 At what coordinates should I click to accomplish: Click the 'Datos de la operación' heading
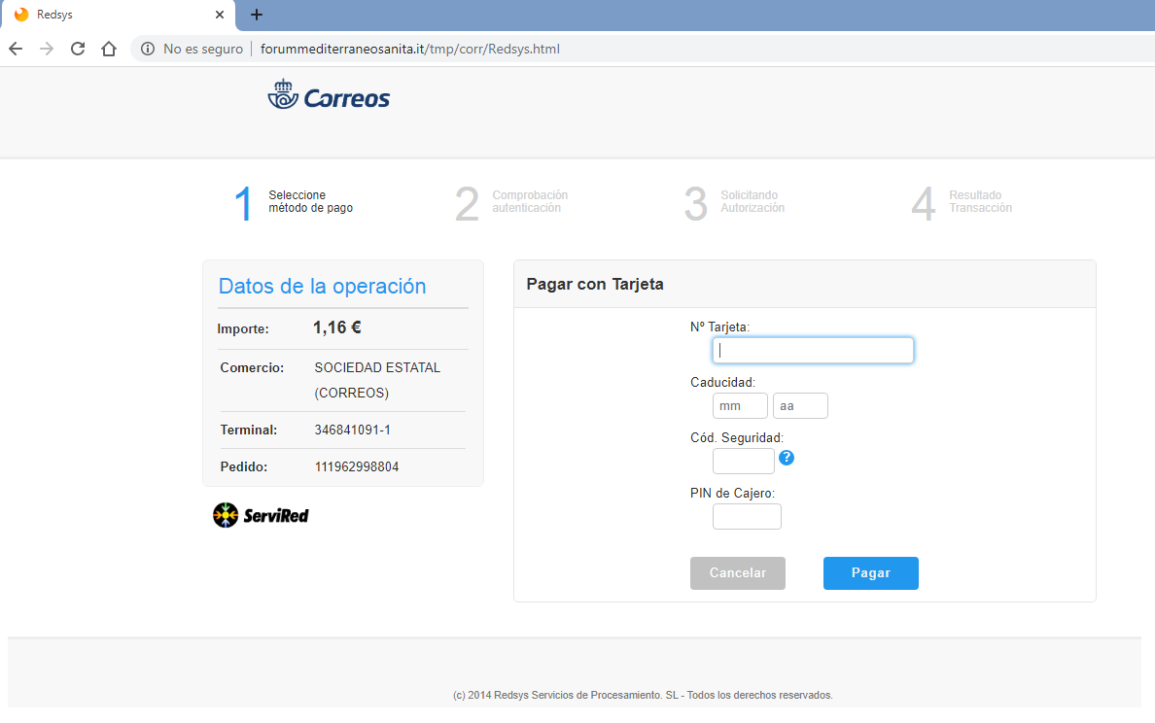tap(323, 287)
